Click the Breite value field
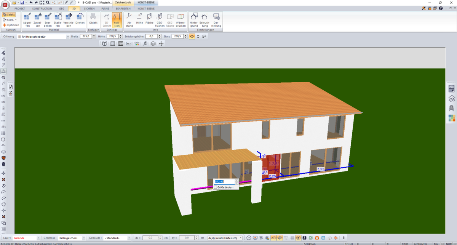The height and width of the screenshot is (245, 457). coord(85,37)
